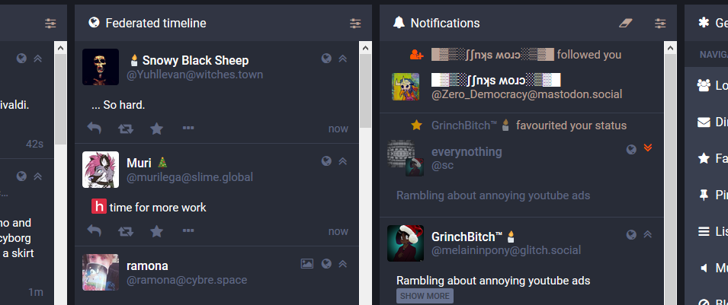Collapse GrinchBitch's status in Notifications
Image resolution: width=728 pixels, height=305 pixels.
click(x=648, y=234)
